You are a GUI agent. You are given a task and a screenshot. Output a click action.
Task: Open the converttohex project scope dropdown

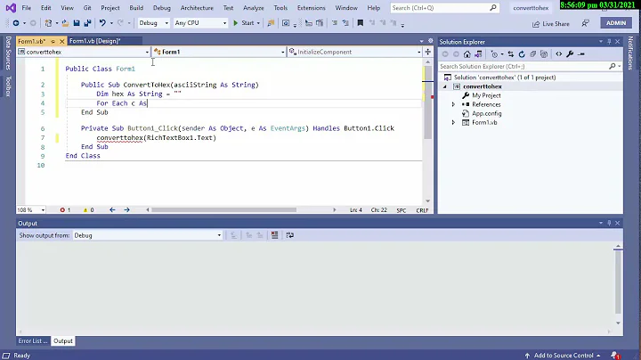[84, 52]
